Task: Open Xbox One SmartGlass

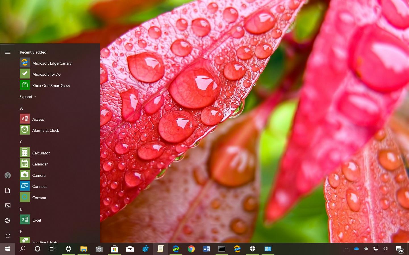Action: pos(51,85)
